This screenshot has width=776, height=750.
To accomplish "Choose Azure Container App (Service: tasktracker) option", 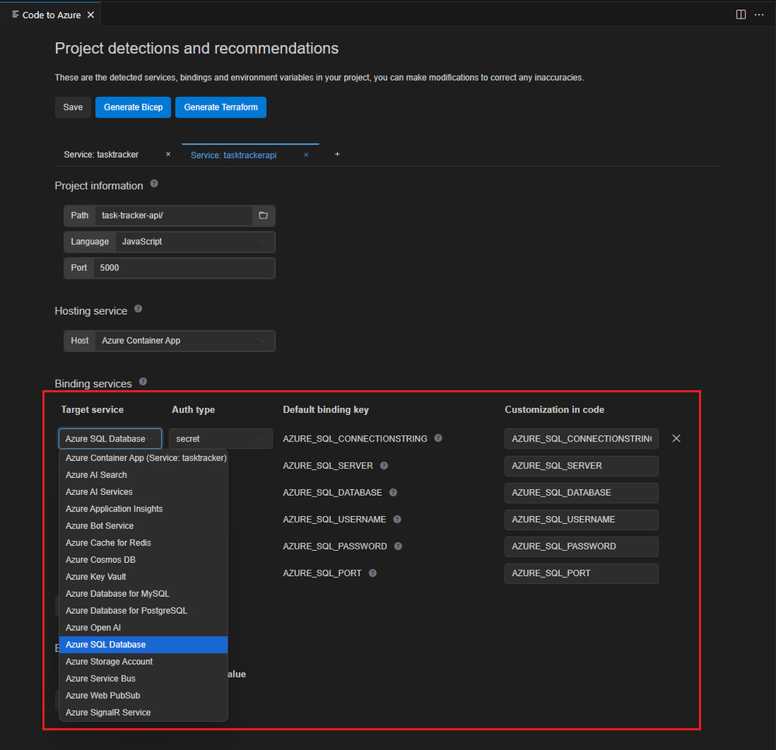I will 144,458.
